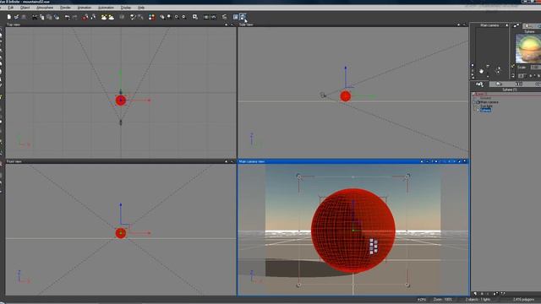Screen dimensions: 541x304
Task: Select the highlighted Sphere tree item
Action: click(x=485, y=110)
